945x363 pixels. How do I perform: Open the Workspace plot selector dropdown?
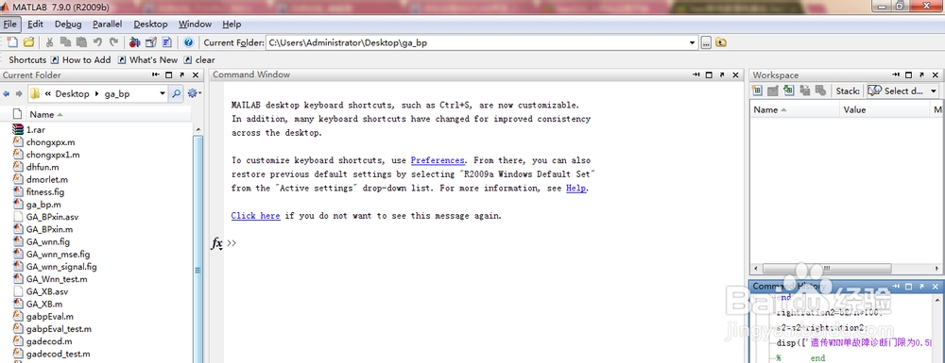902,91
